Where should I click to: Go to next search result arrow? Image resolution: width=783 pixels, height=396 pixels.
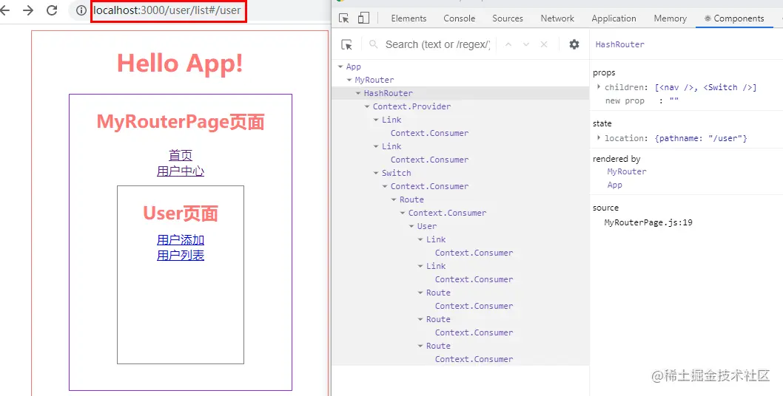[526, 44]
